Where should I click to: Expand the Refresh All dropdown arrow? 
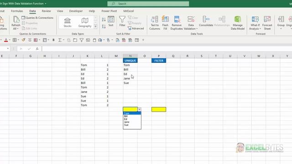click(18, 29)
